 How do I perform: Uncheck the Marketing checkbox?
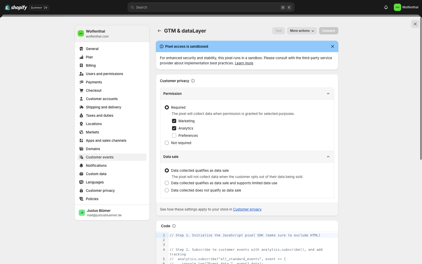(x=174, y=121)
